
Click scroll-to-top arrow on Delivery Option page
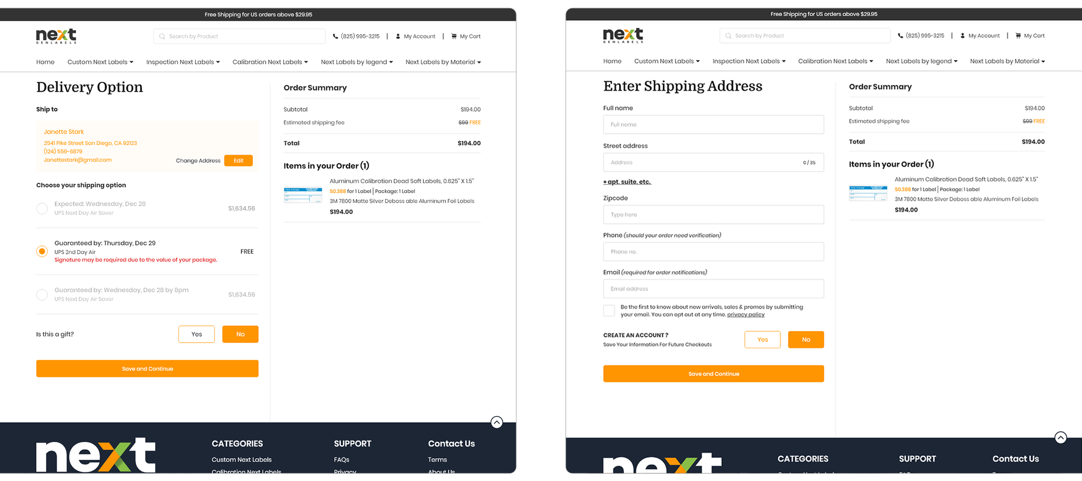496,422
